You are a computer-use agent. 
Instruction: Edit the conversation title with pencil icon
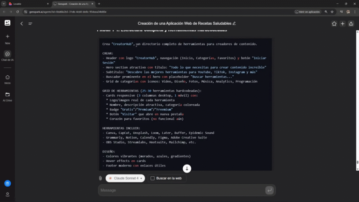point(234,23)
